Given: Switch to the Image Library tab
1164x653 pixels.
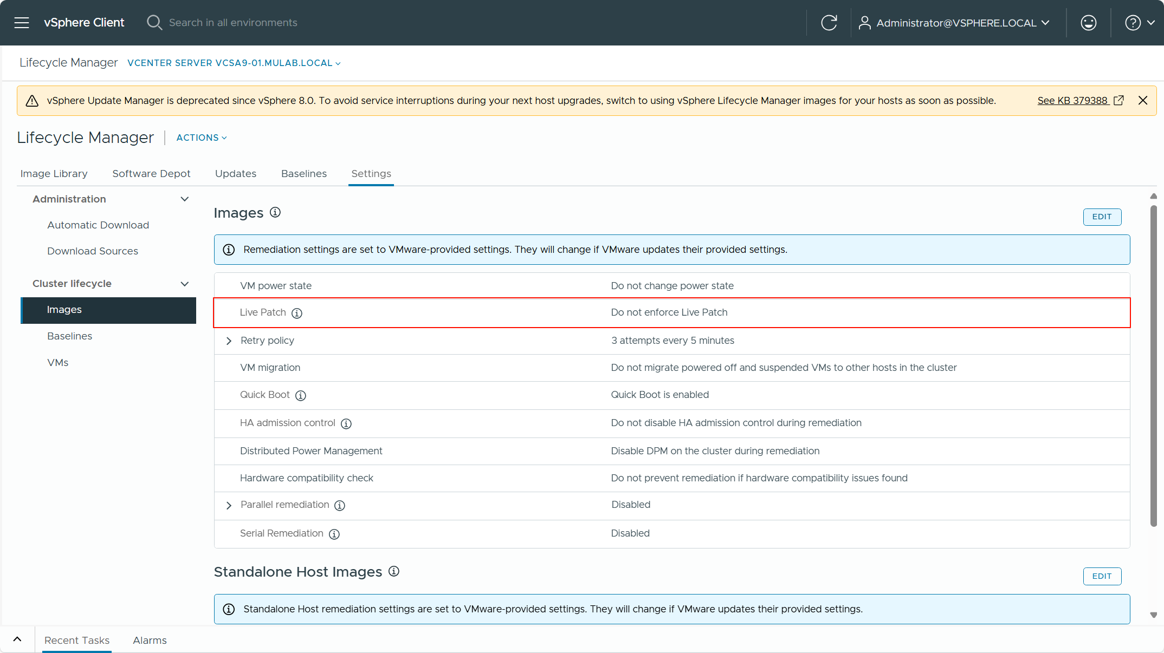Looking at the screenshot, I should point(54,173).
